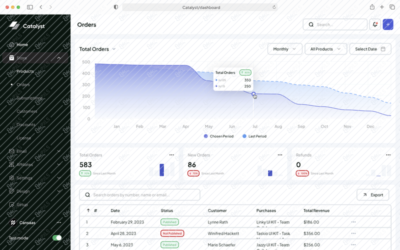Image resolution: width=400 pixels, height=250 pixels.
Task: Open notifications bell
Action: 374,24
